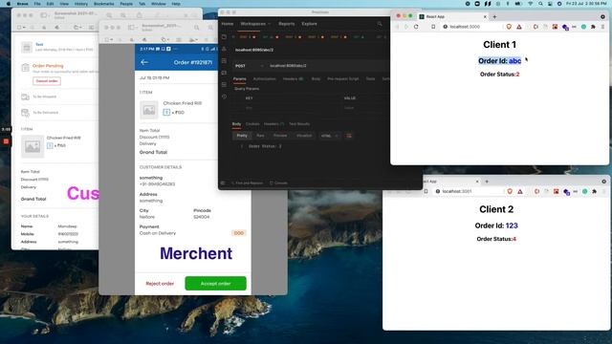This screenshot has height=344, width=612.
Task: Open the Bookmarks menu in the menu bar
Action: point(104,4)
